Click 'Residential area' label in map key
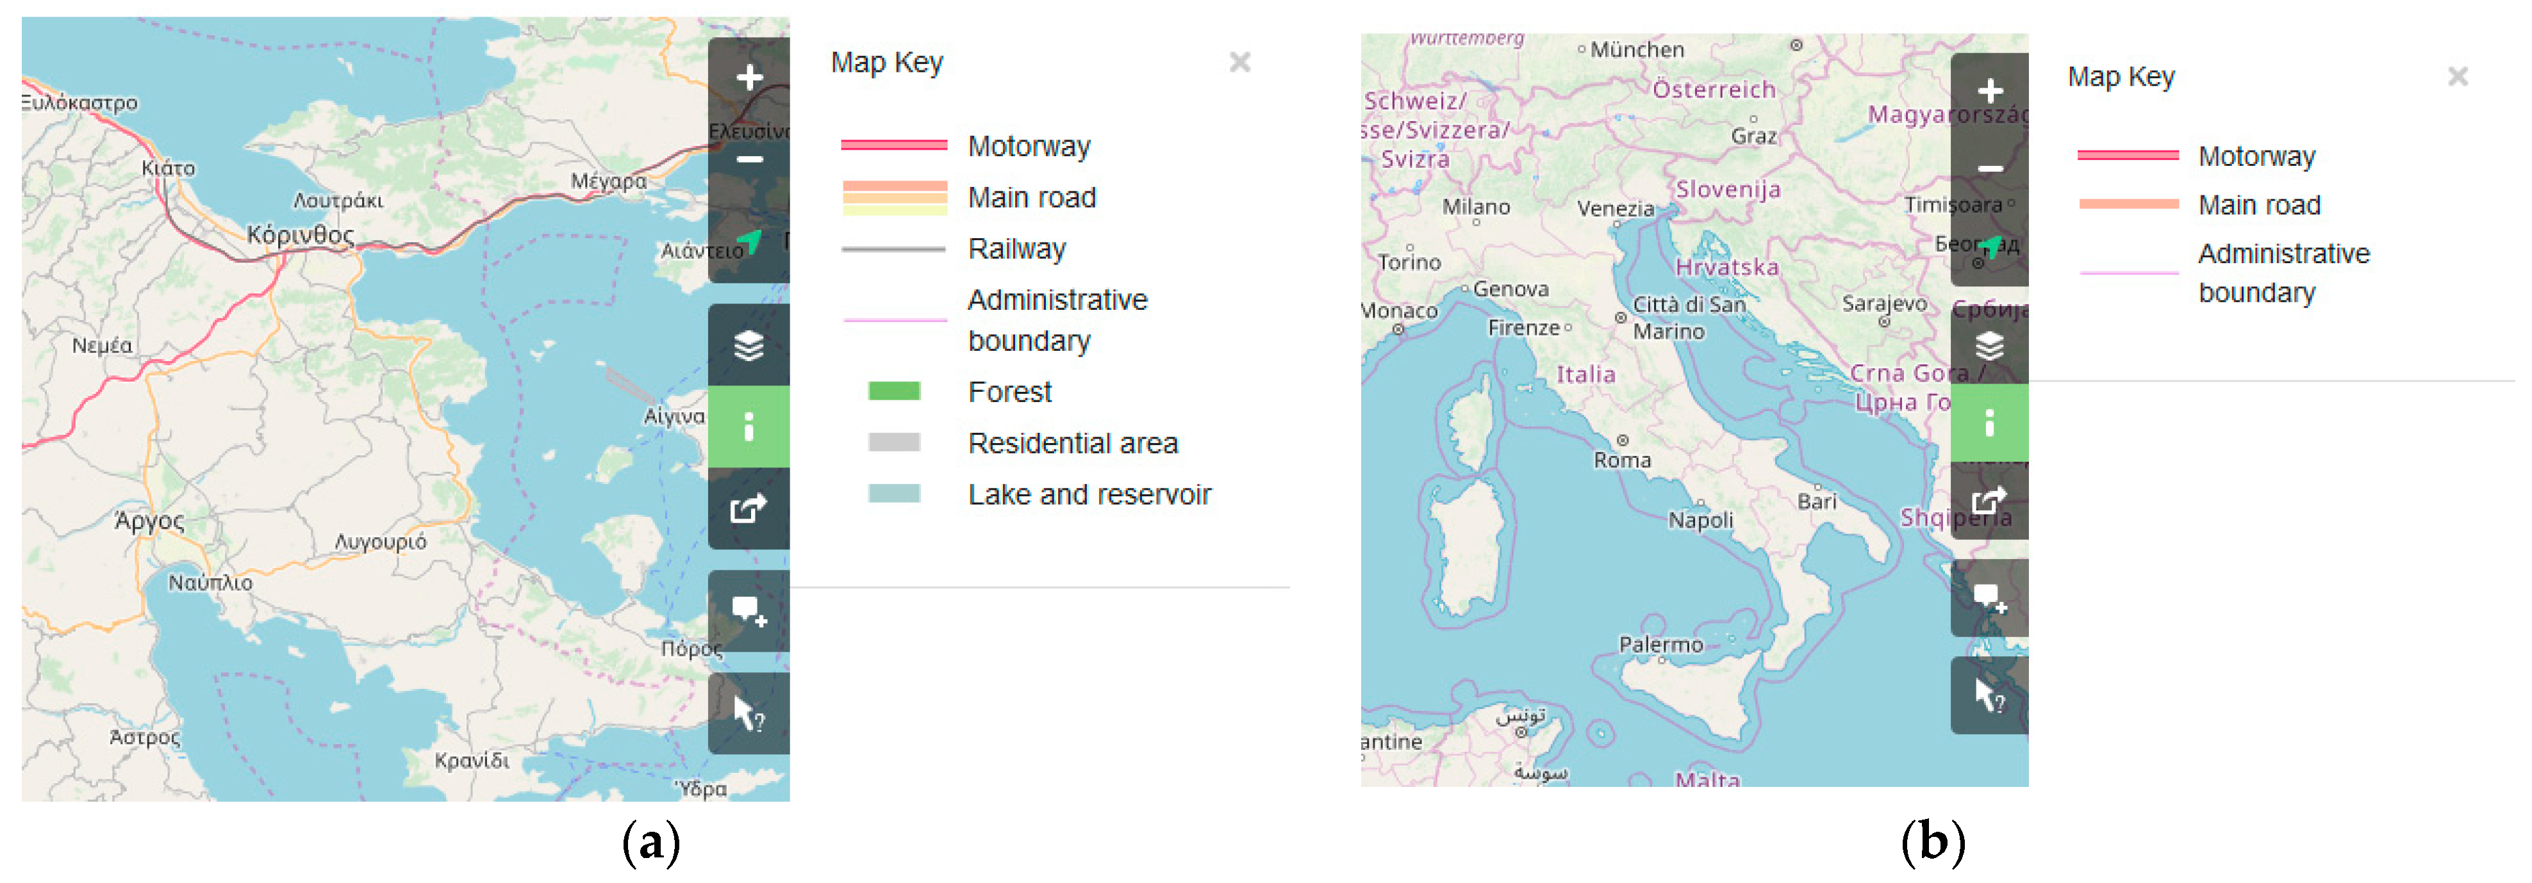This screenshot has height=883, width=2532. click(x=1072, y=443)
